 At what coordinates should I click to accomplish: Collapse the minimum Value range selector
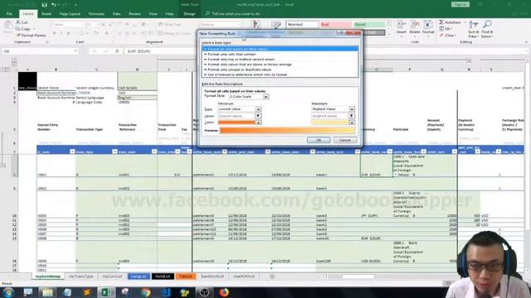[258, 116]
